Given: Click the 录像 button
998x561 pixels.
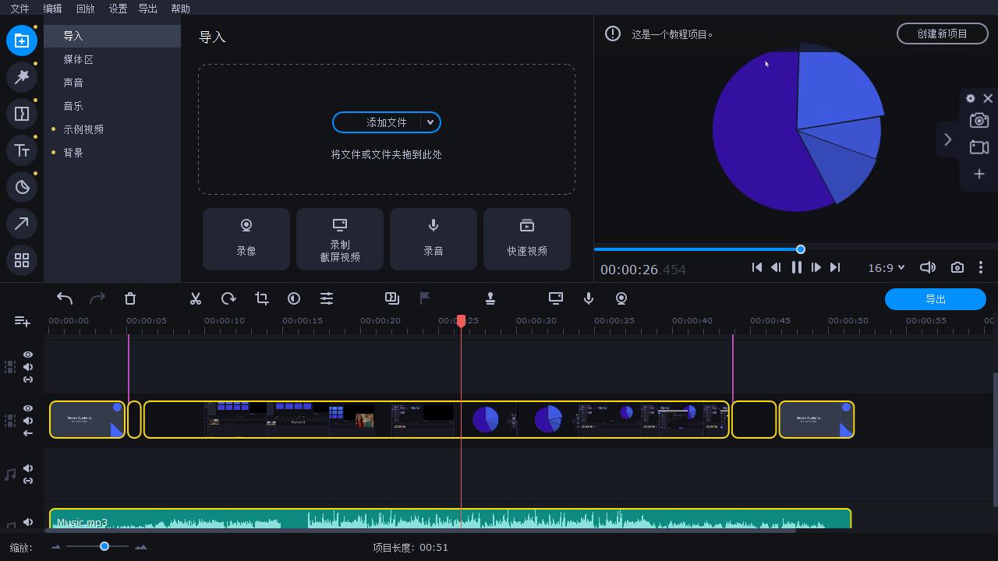Looking at the screenshot, I should (246, 239).
